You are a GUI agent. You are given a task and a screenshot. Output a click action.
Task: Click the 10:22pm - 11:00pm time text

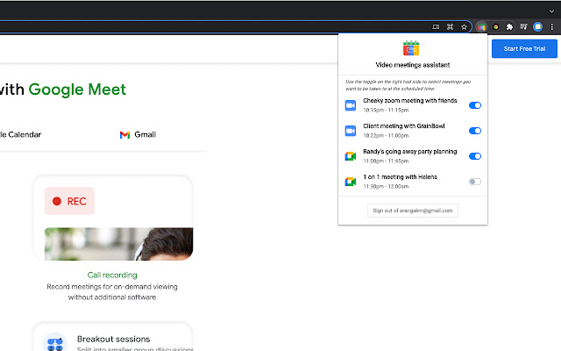[386, 135]
